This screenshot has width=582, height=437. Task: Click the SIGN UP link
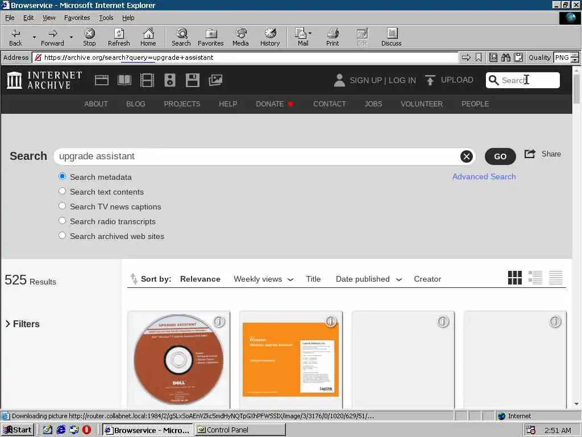pyautogui.click(x=365, y=80)
